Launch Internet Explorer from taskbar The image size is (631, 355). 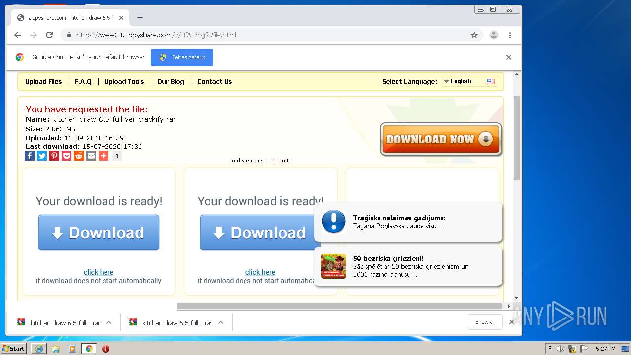click(39, 349)
